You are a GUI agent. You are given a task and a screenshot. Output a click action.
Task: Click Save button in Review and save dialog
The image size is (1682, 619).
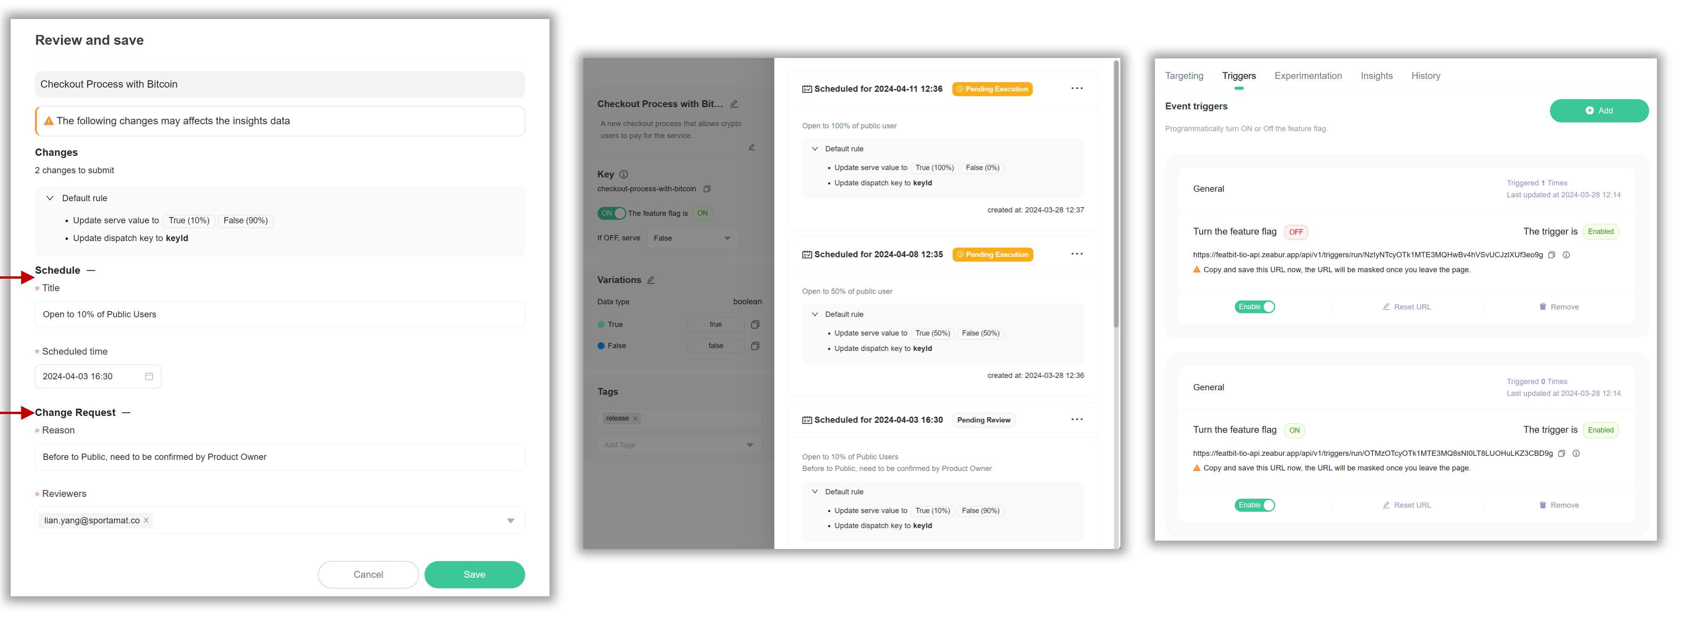(473, 573)
